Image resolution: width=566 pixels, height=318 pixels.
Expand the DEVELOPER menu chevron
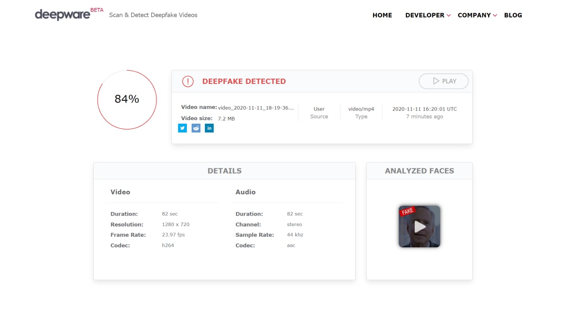coord(448,15)
